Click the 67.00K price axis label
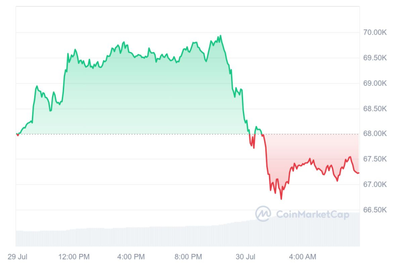This screenshot has height=268, width=403. pyautogui.click(x=373, y=184)
